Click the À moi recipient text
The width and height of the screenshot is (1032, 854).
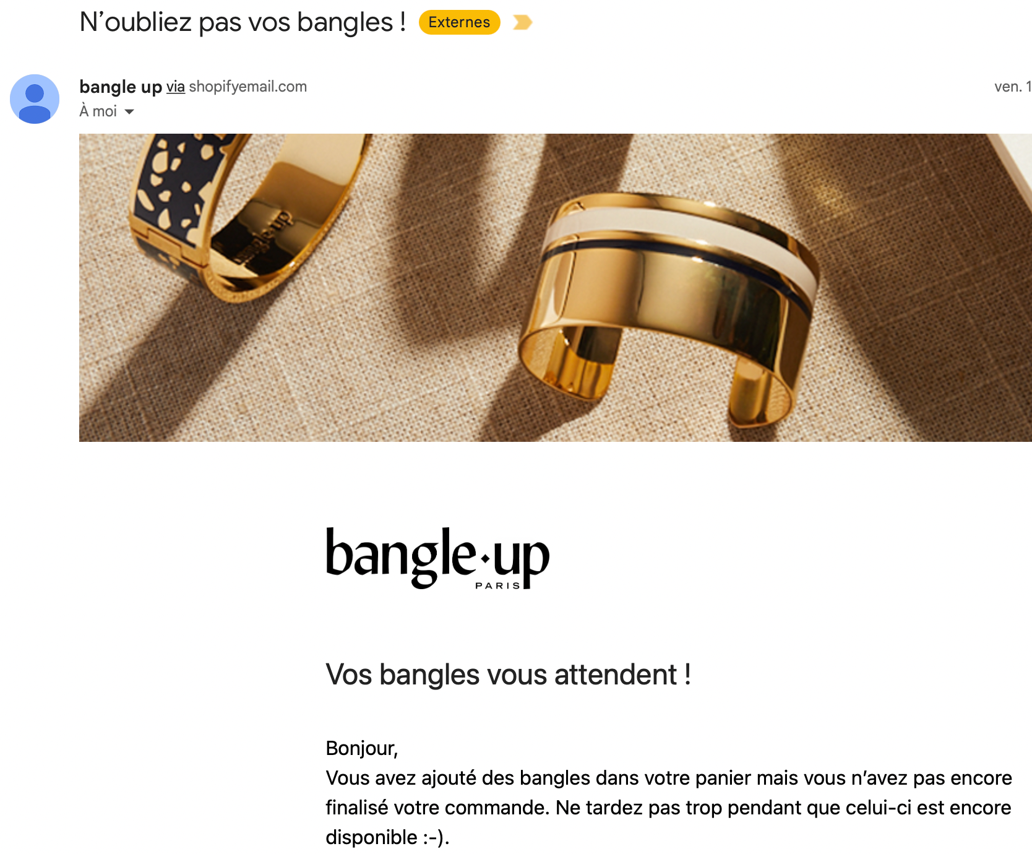click(98, 111)
